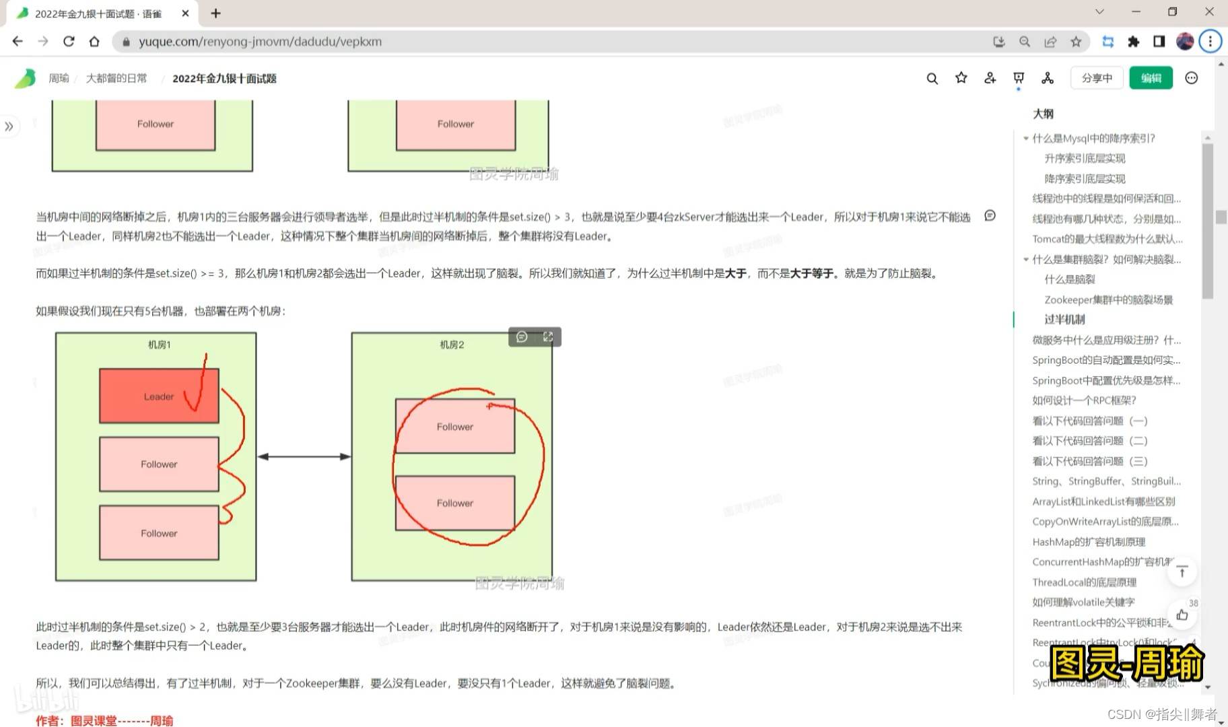Click the 大纲 outline heading
The width and height of the screenshot is (1228, 727).
[1043, 114]
